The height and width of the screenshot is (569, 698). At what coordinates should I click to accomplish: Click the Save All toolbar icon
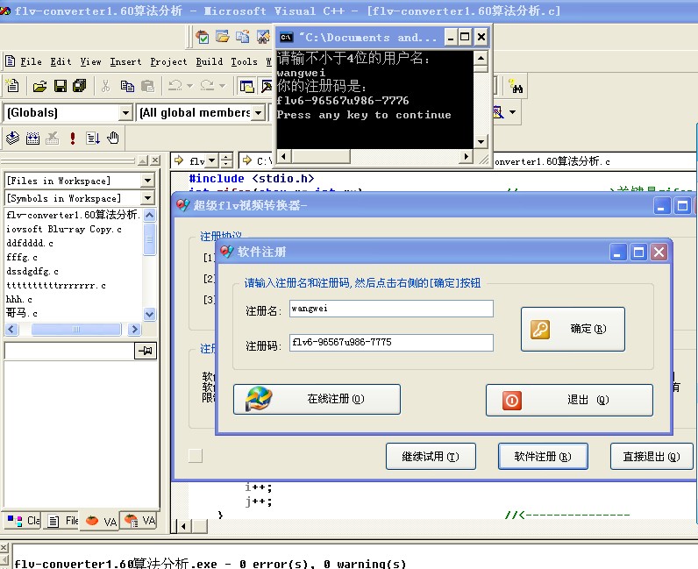[80, 86]
